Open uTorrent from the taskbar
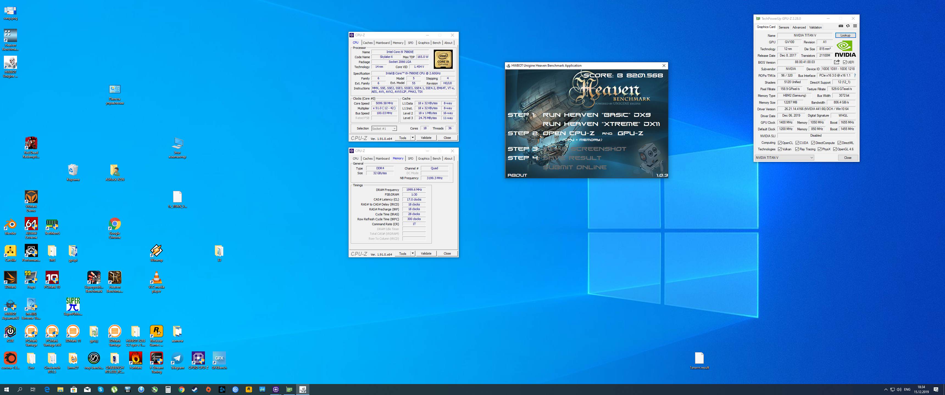Viewport: 945px width, 395px height. (114, 390)
